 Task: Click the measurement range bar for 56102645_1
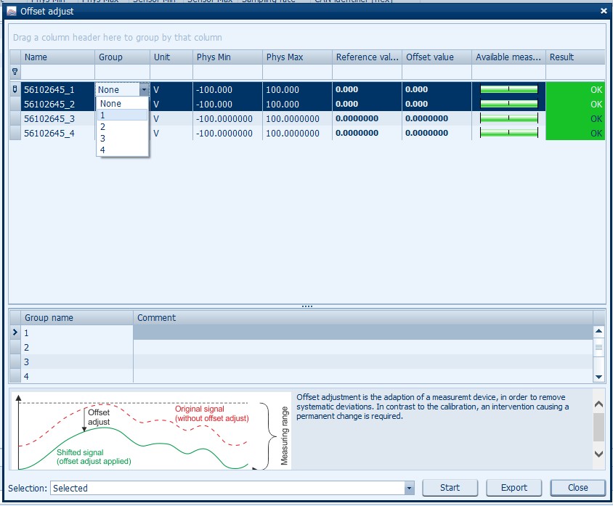pos(508,89)
